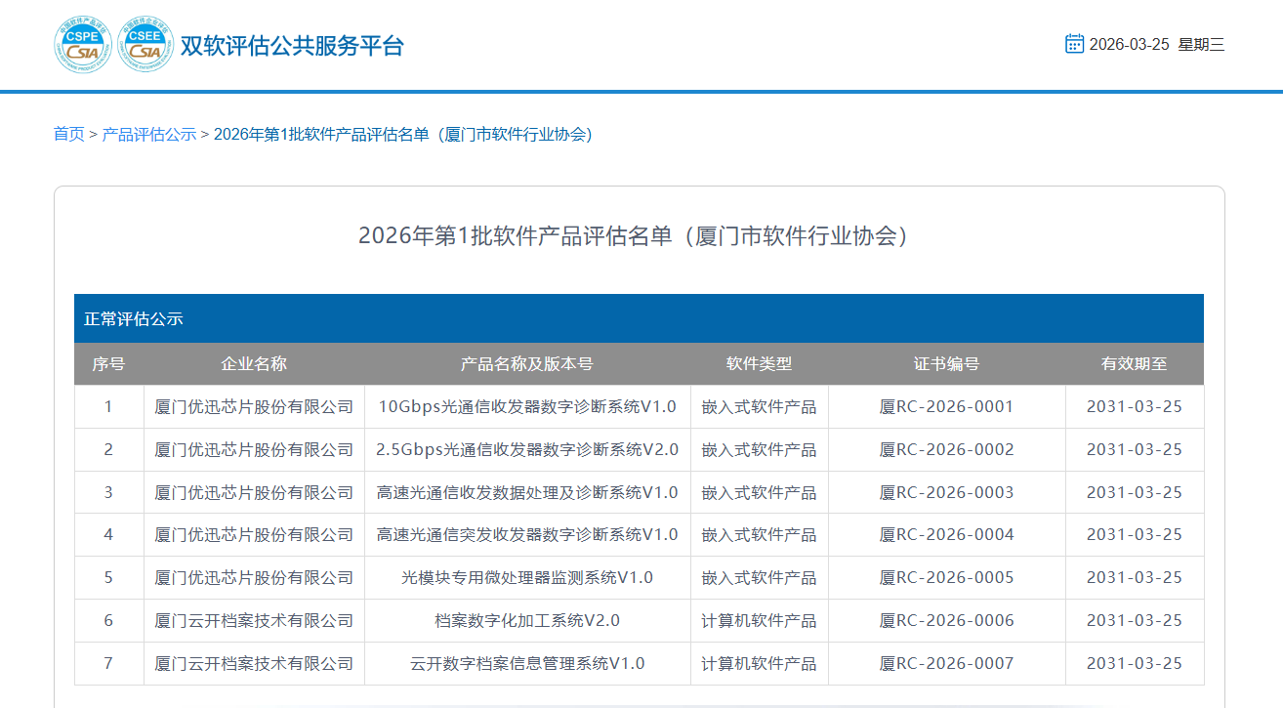Viewport: 1283px width, 708px height.
Task: Click the 证书编号 column header
Action: [946, 364]
